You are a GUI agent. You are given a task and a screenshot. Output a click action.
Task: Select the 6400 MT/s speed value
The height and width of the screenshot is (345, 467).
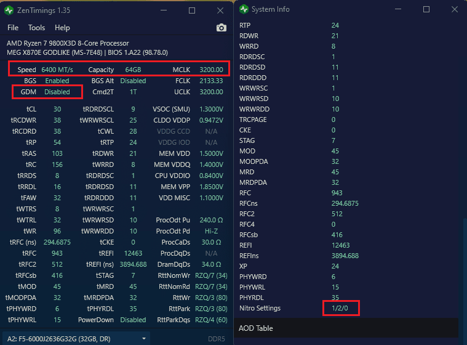[x=57, y=70]
